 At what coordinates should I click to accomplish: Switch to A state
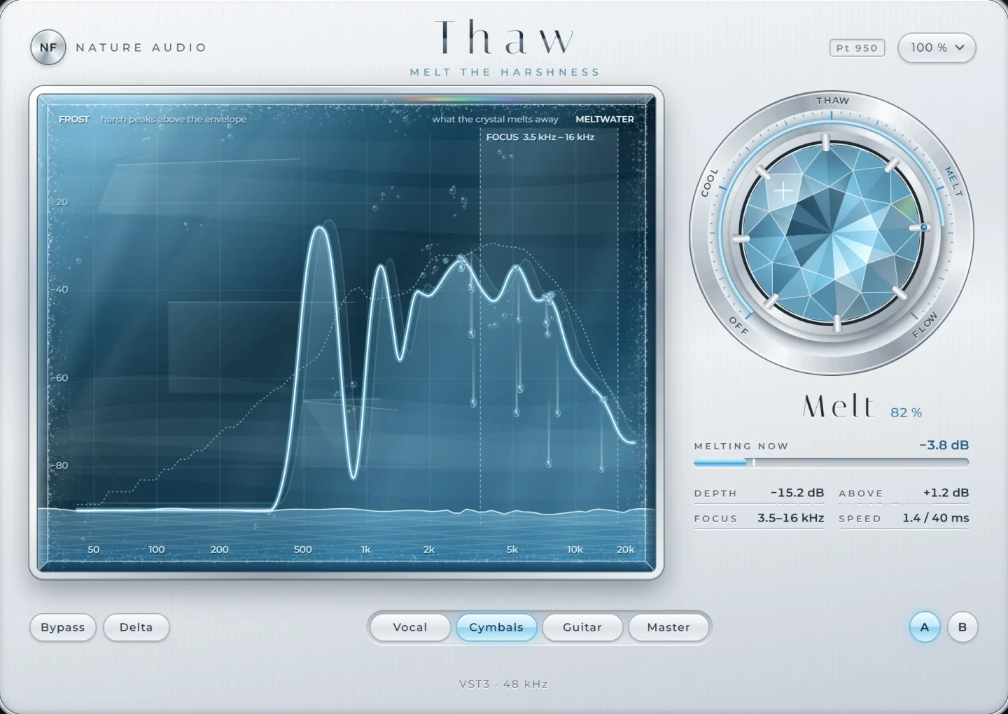click(925, 627)
